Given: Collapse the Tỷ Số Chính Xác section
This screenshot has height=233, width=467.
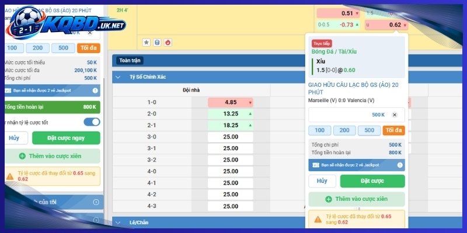Looking at the screenshot, I should [x=118, y=77].
